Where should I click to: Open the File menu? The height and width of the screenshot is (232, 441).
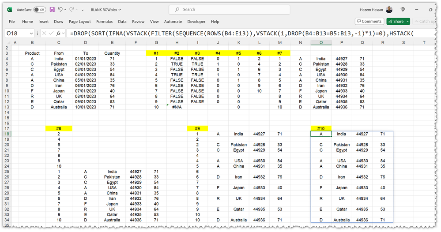[12, 22]
